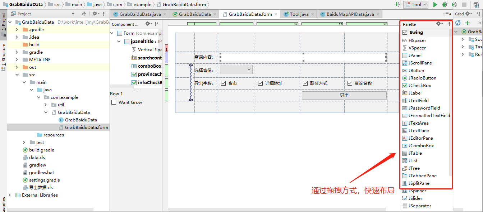Viewport: 483px width, 212px height.
Task: Select JTextField in the palette
Action: coord(418,100)
